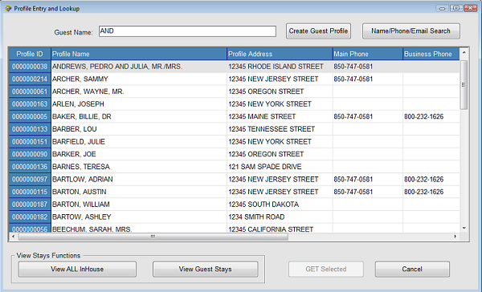Select profile ID 0000000061
Screen dimensions: 482x292
(30, 91)
